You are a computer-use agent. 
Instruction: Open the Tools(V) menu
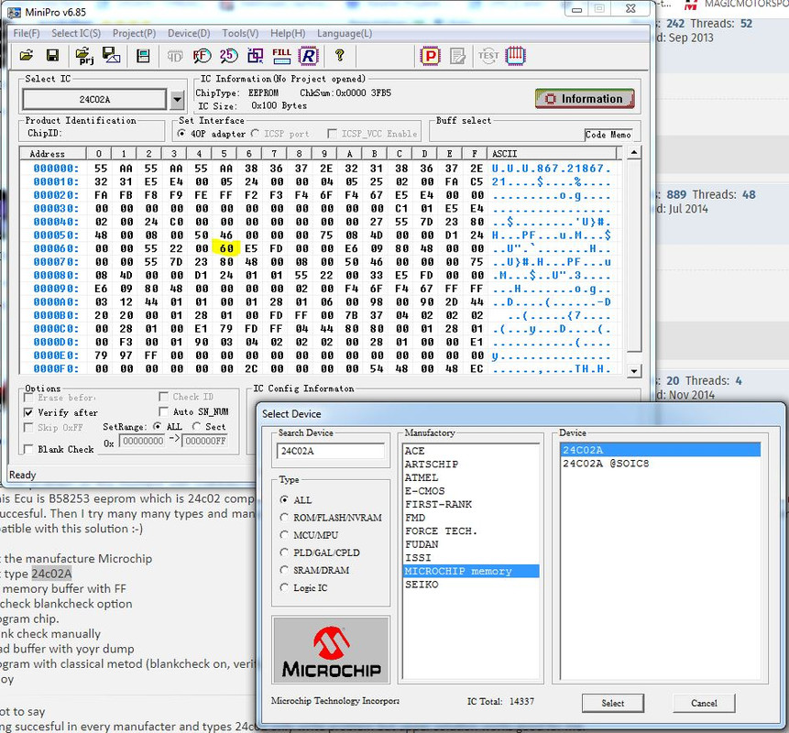240,33
